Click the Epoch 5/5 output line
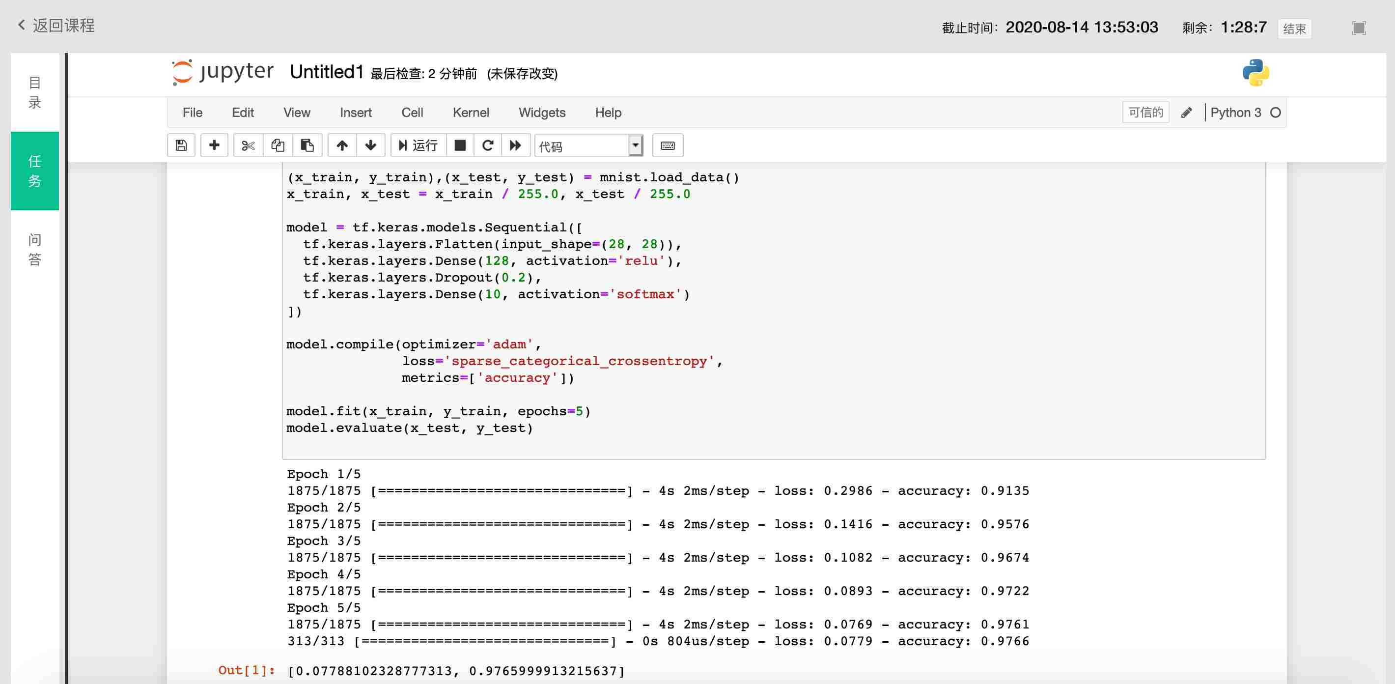 click(x=324, y=608)
